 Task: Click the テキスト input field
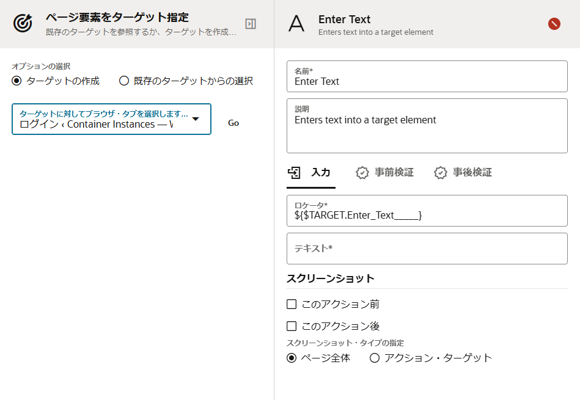pos(427,249)
